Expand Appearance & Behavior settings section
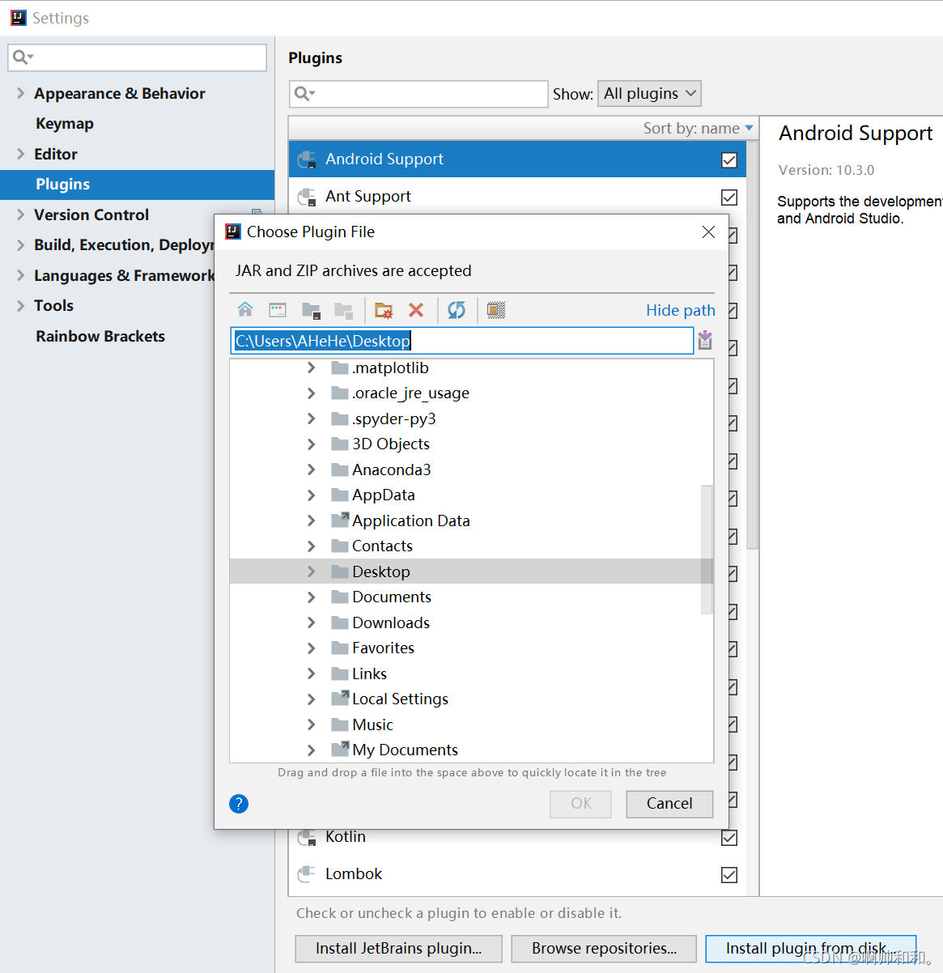Image resolution: width=943 pixels, height=973 pixels. pyautogui.click(x=20, y=93)
